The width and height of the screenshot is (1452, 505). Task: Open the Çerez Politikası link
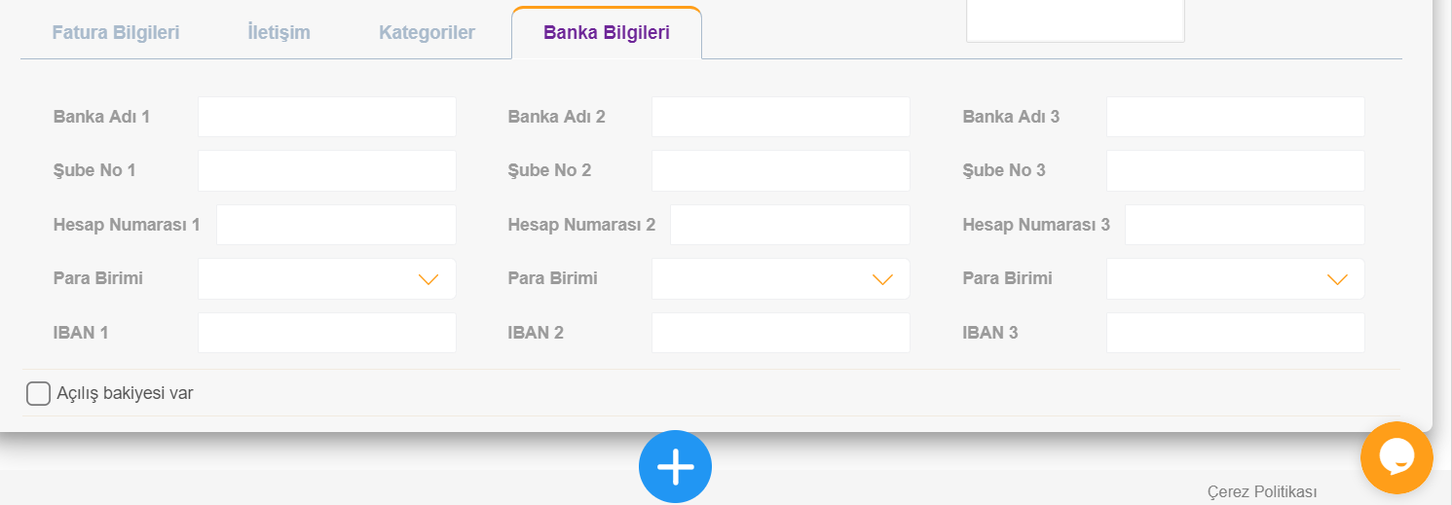(1262, 492)
